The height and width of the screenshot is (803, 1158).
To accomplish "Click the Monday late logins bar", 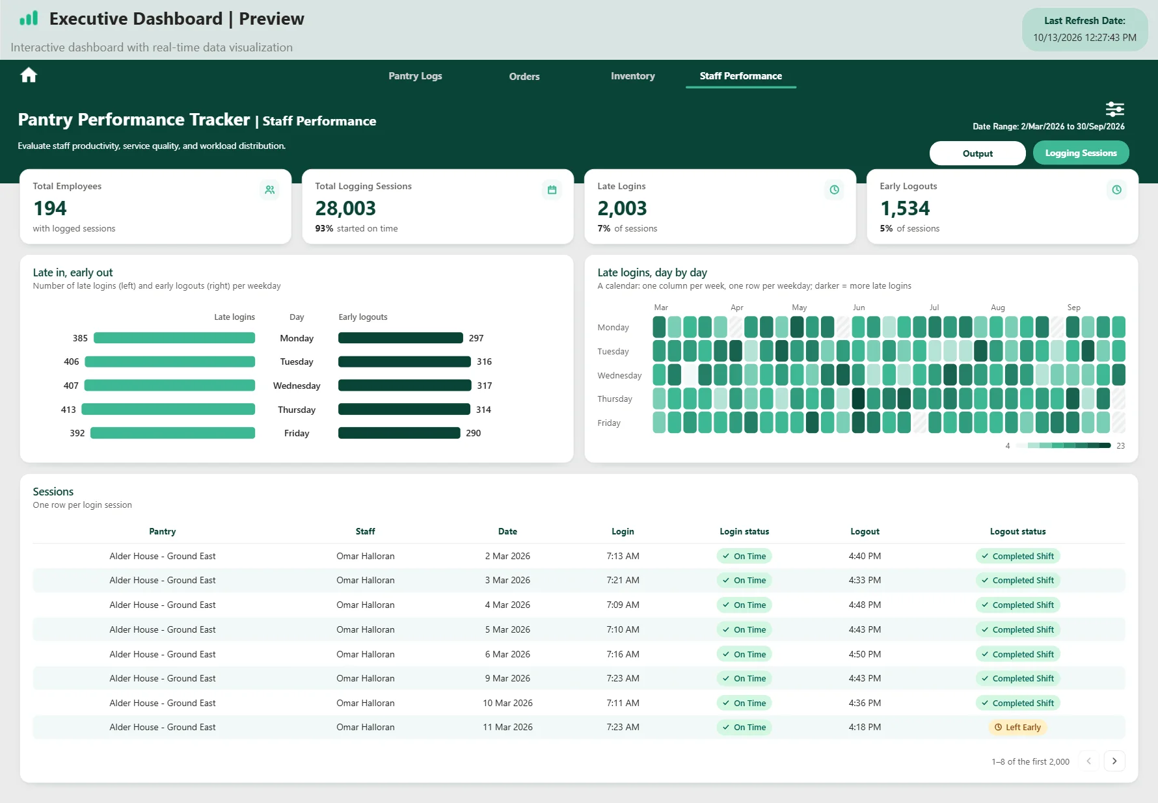I will 174,338.
